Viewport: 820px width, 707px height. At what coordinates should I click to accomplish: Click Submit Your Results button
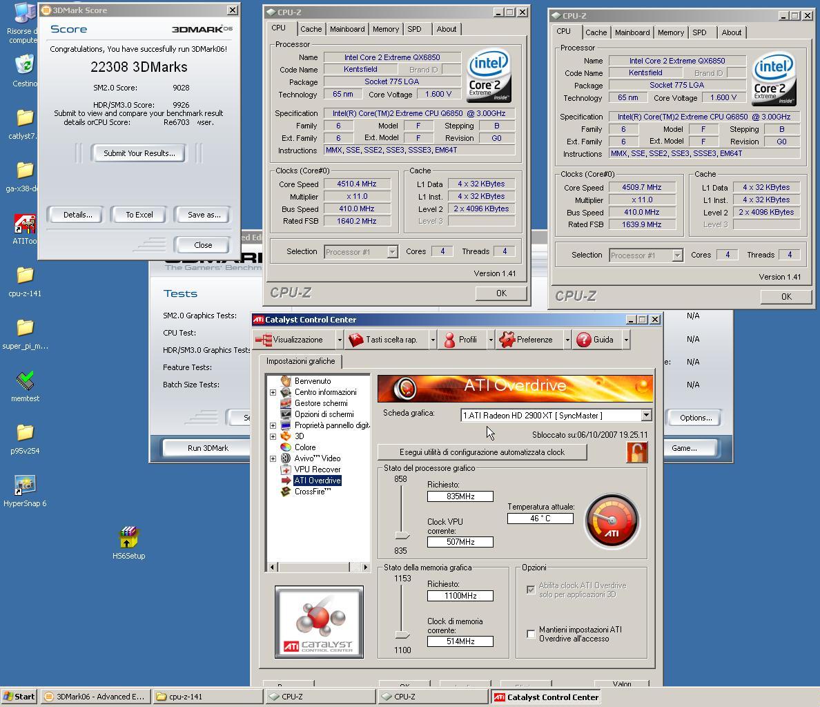(139, 153)
